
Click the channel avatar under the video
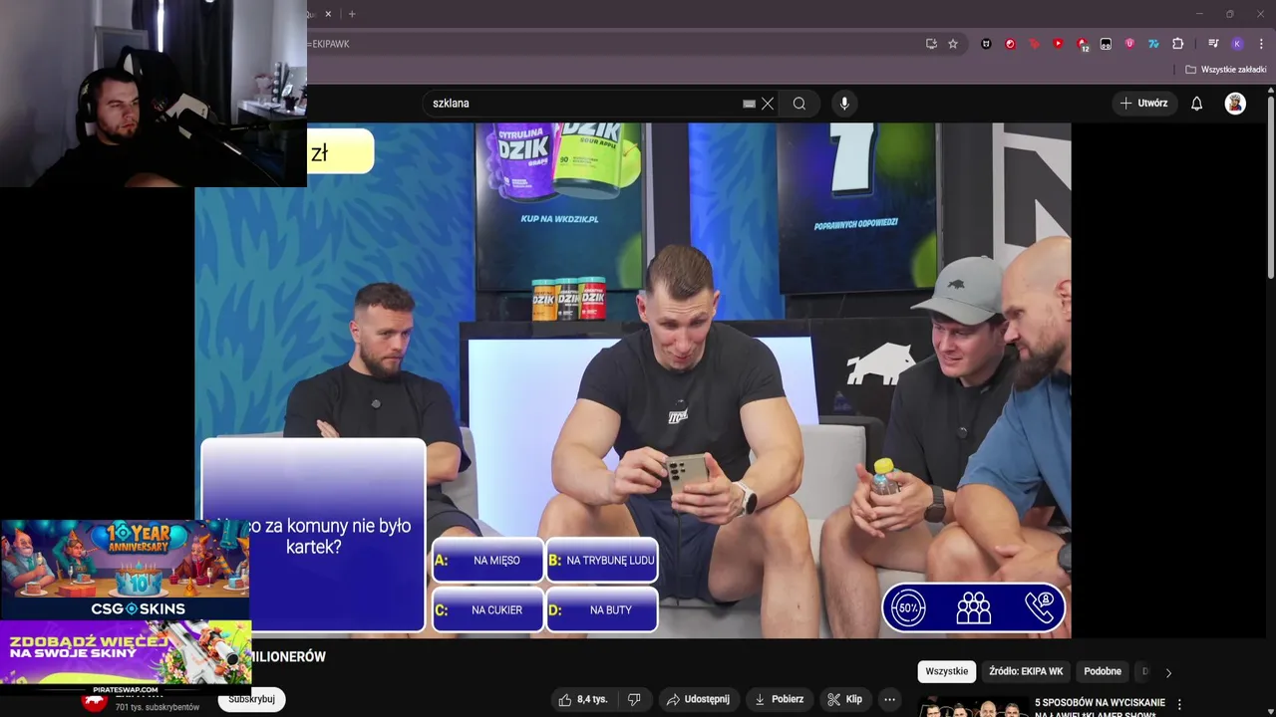(95, 701)
